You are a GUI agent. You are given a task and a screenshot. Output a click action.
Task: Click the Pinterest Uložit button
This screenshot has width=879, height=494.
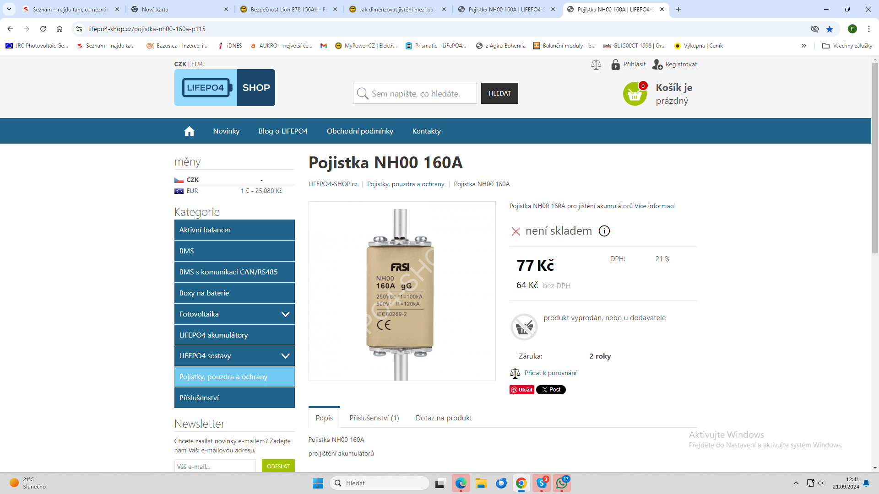tap(522, 390)
